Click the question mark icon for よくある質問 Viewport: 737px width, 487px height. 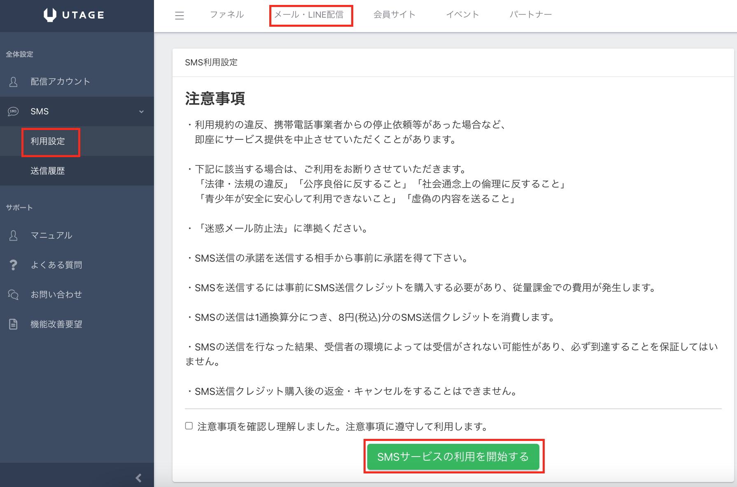point(13,265)
